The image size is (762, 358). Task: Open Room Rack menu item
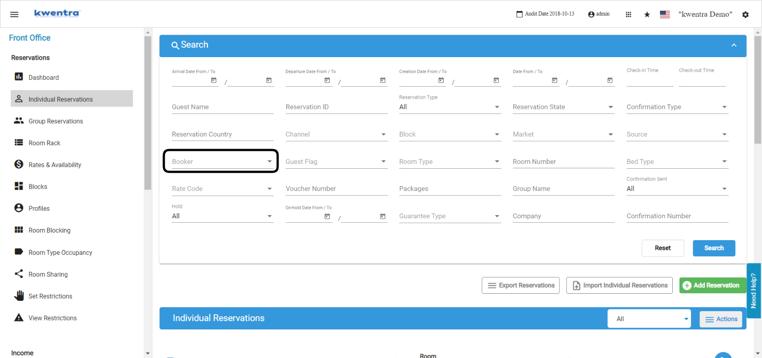(x=44, y=143)
